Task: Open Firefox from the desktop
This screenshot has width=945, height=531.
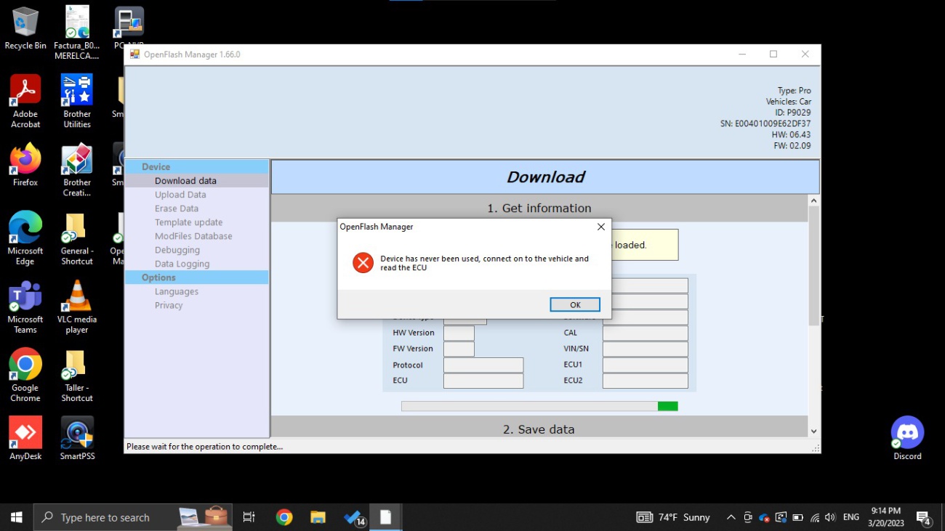Action: pos(25,165)
